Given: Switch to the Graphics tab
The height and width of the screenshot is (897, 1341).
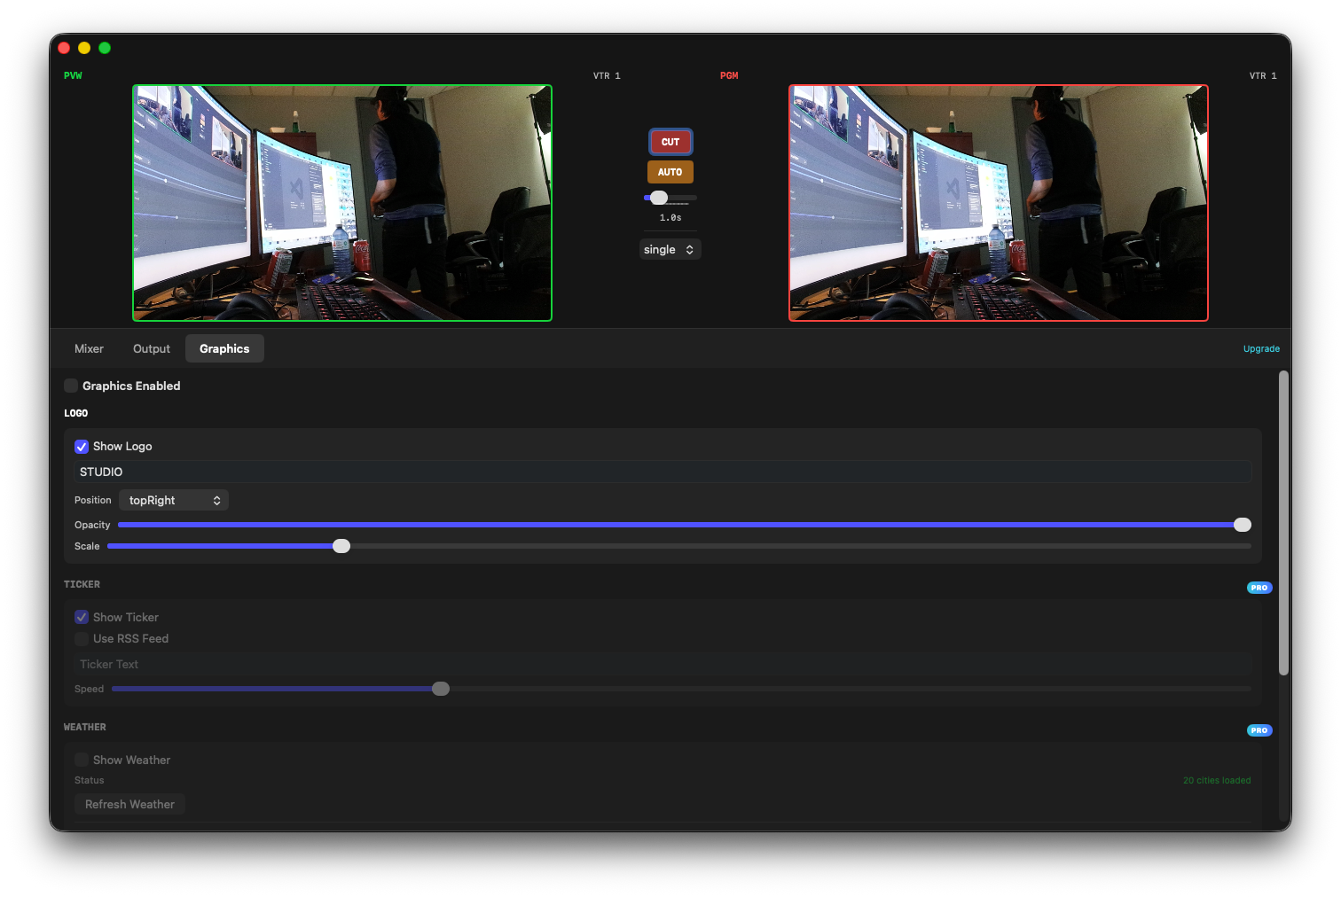Looking at the screenshot, I should (x=224, y=348).
